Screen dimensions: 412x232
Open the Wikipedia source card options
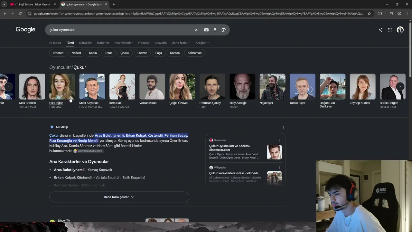[x=280, y=168]
